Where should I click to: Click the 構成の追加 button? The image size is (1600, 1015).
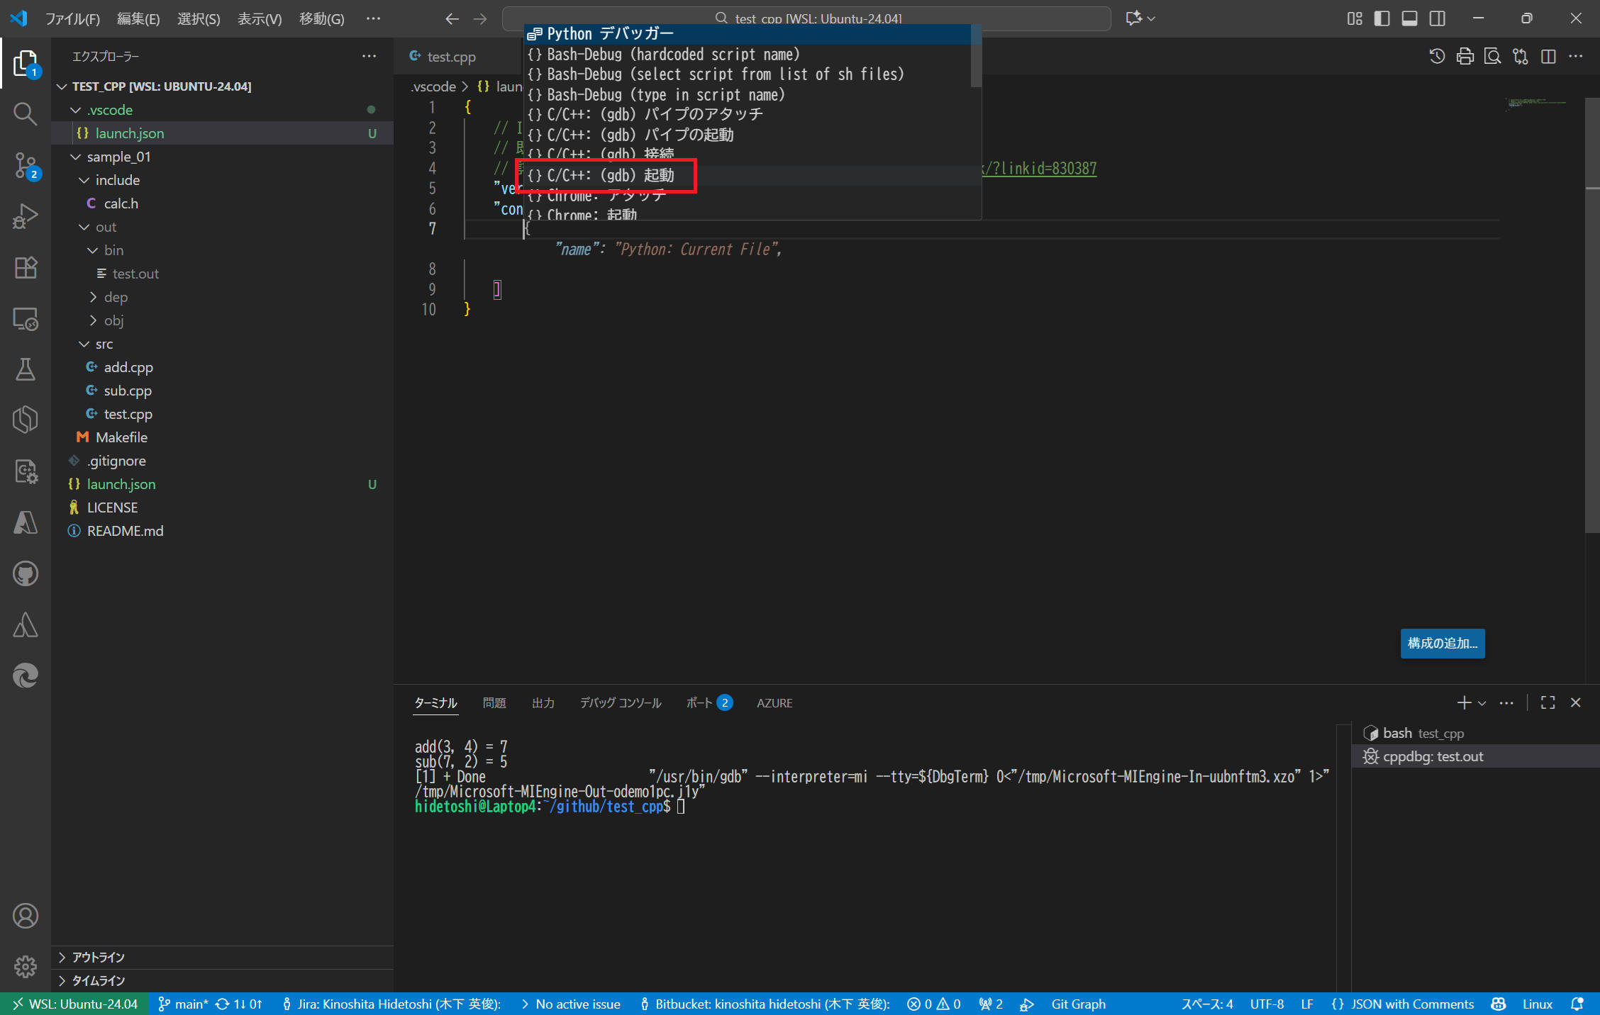[1442, 644]
